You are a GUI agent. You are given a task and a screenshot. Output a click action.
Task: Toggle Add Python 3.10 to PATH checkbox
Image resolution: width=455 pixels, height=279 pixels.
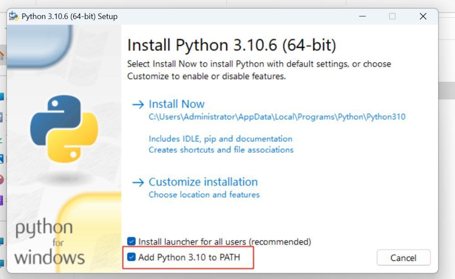131,257
